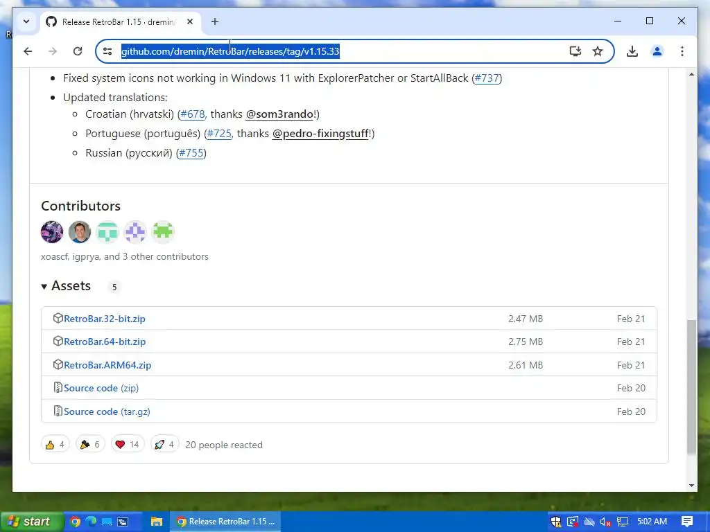The height and width of the screenshot is (532, 710).
Task: Collapse the Assets section triangle
Action: pyautogui.click(x=44, y=286)
